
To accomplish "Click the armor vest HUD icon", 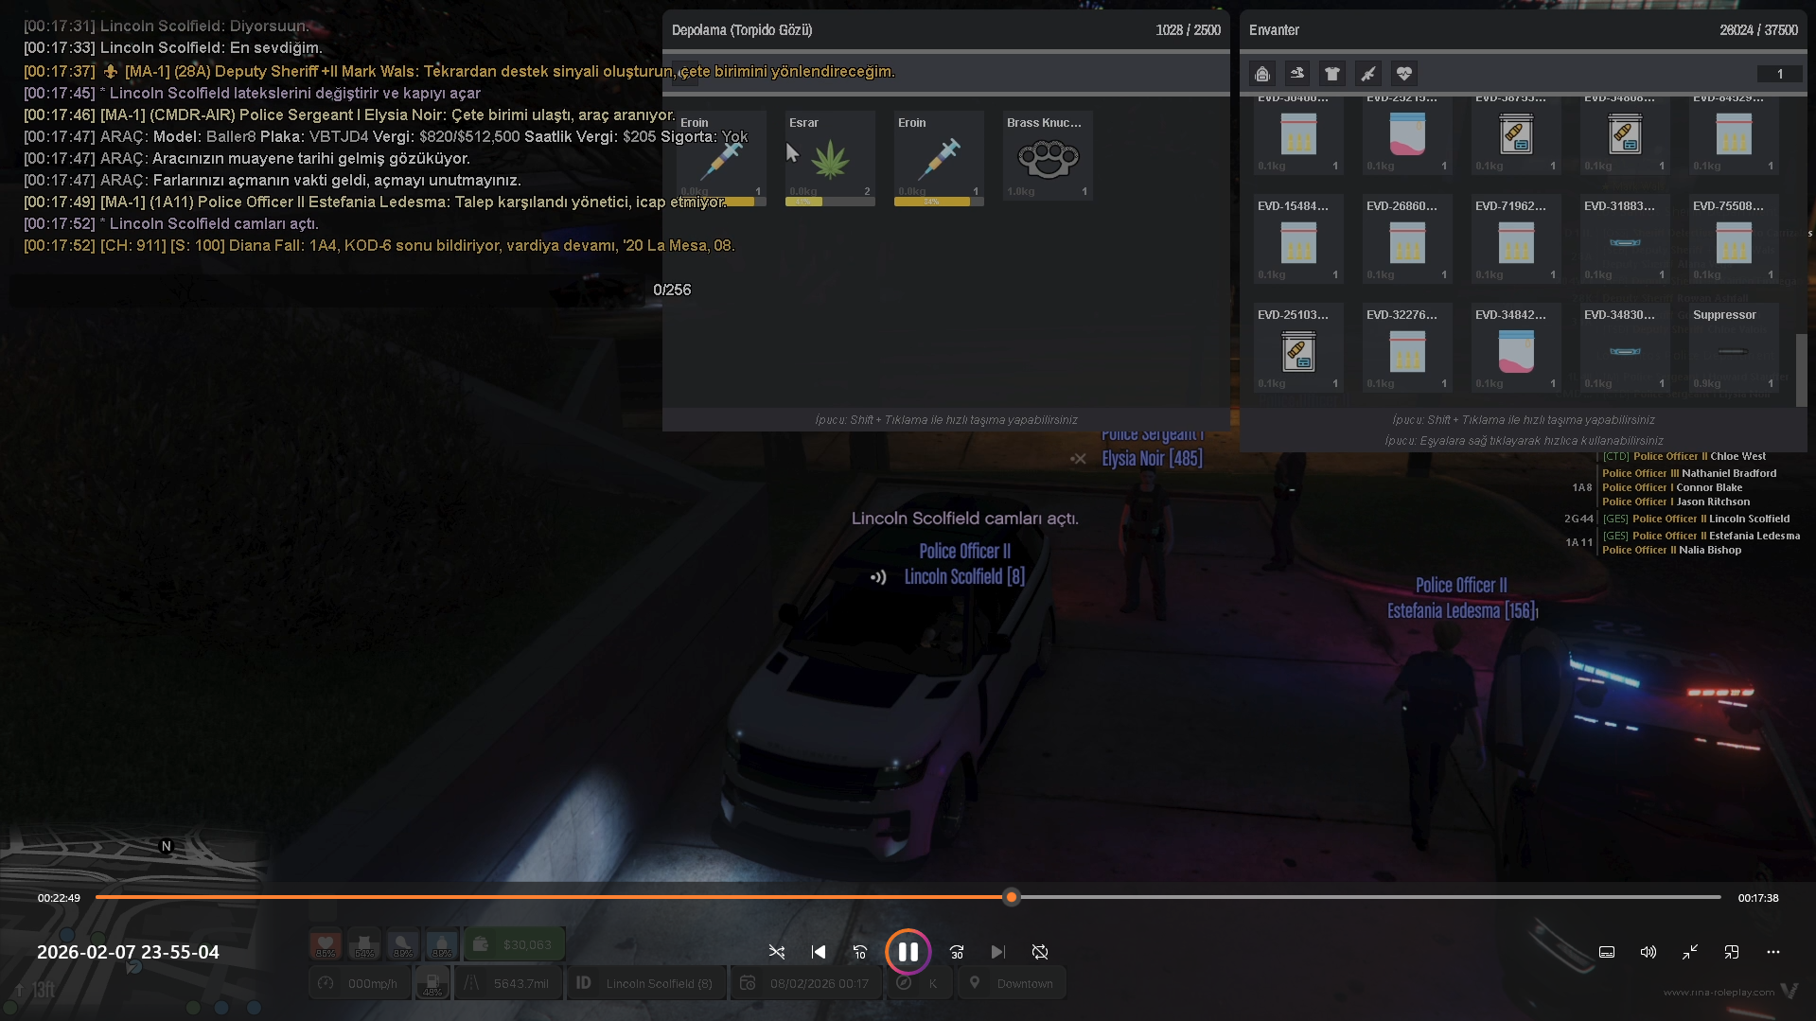I will pos(364,943).
